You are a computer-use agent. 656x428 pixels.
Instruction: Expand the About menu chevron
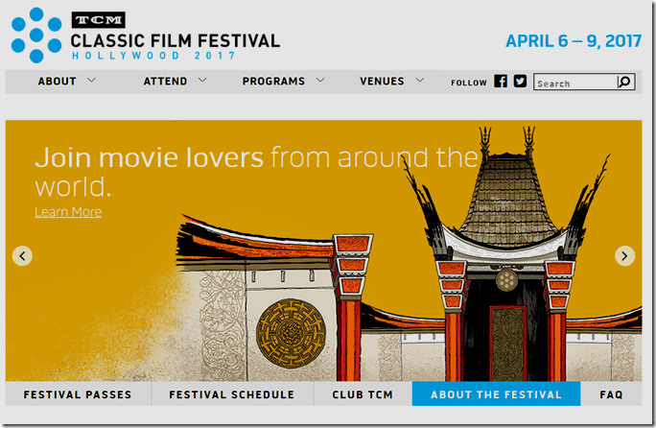pos(91,81)
